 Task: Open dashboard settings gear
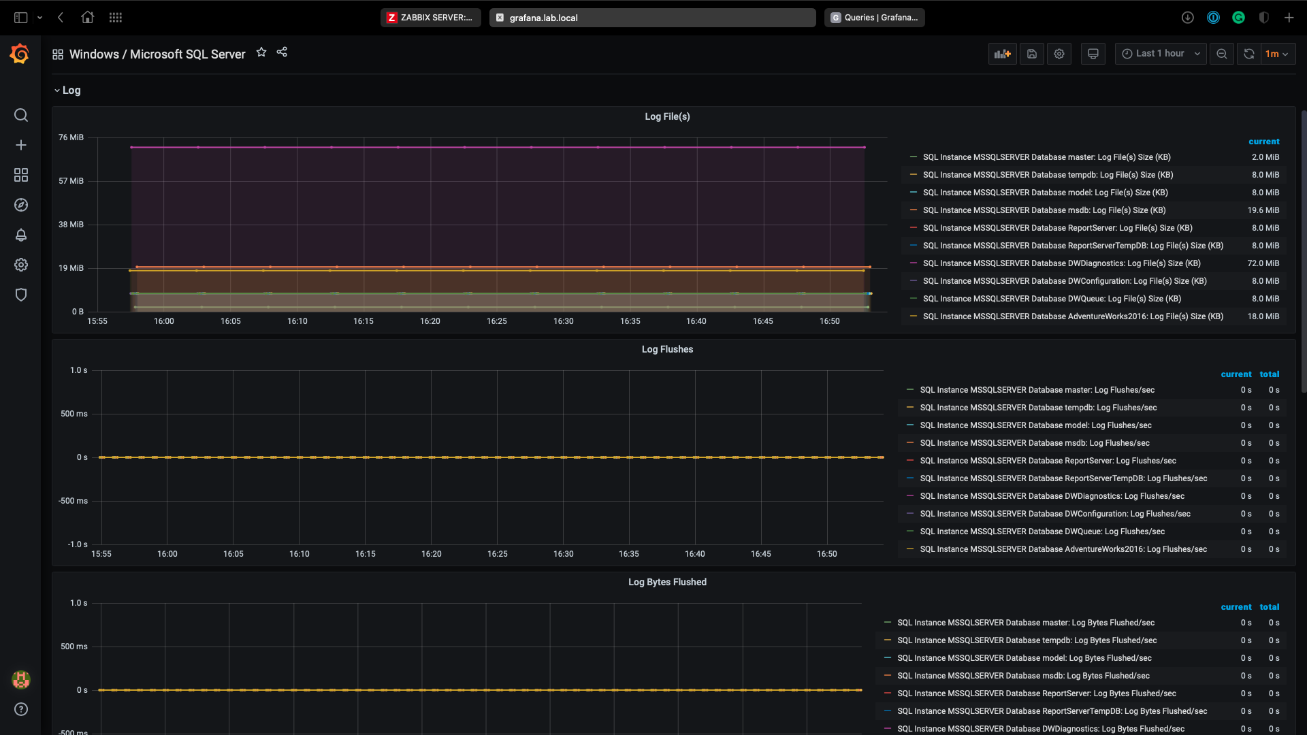coord(1059,54)
